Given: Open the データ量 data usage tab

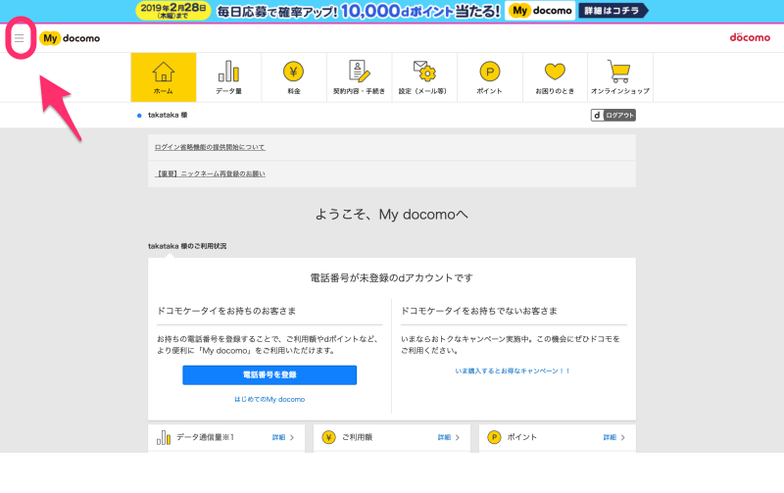Looking at the screenshot, I should [x=228, y=77].
